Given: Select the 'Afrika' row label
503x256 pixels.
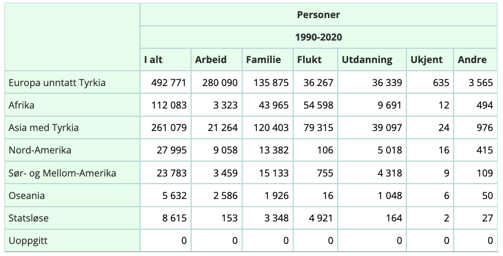Looking at the screenshot, I should click(x=22, y=105).
